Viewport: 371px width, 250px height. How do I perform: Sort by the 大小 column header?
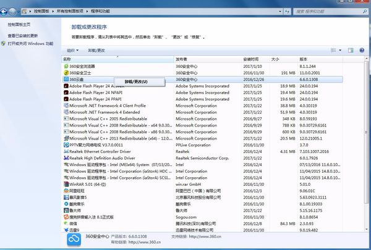coord(284,59)
